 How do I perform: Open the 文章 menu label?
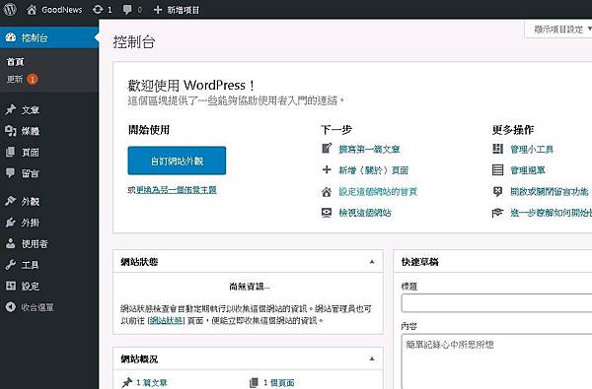coord(31,110)
